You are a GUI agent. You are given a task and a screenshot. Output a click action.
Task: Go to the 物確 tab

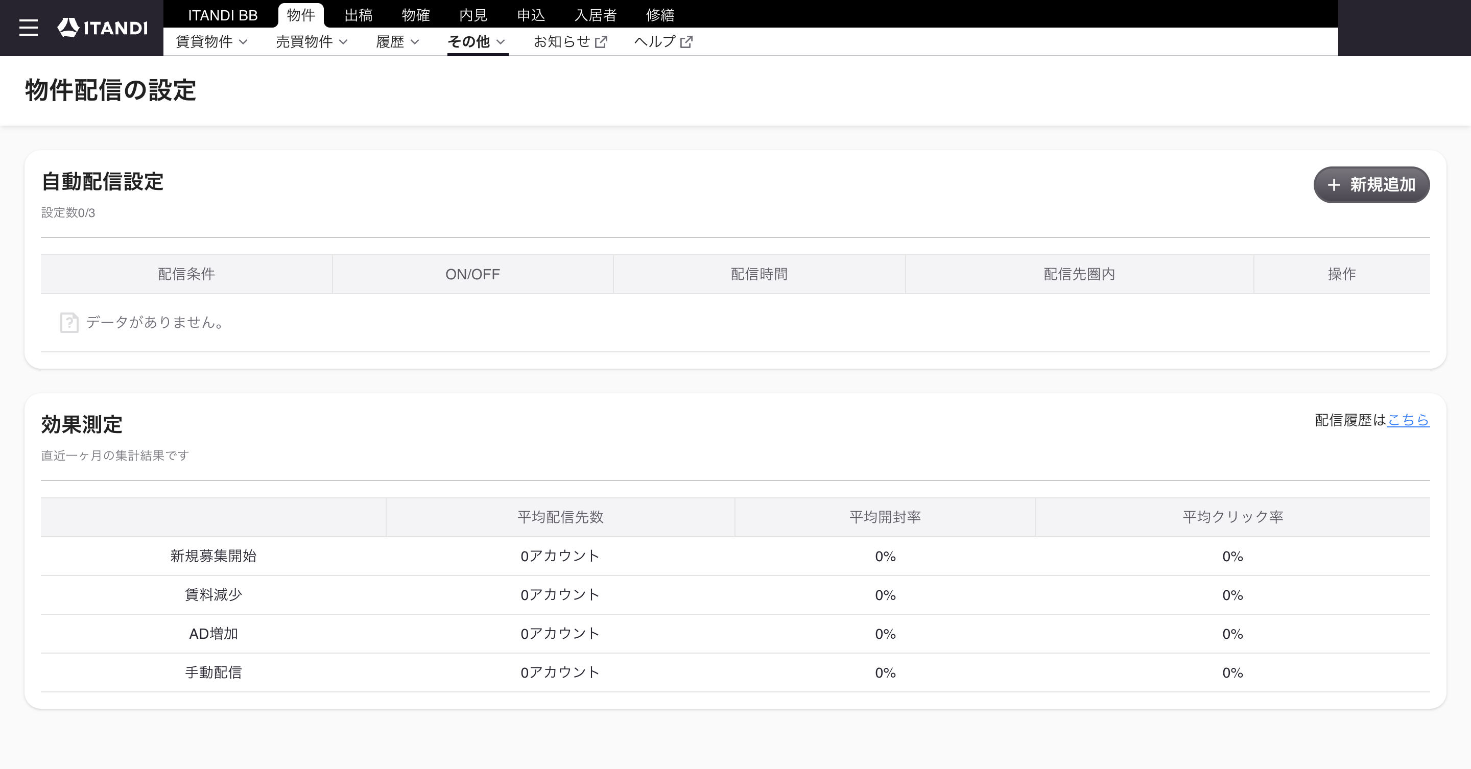(416, 15)
